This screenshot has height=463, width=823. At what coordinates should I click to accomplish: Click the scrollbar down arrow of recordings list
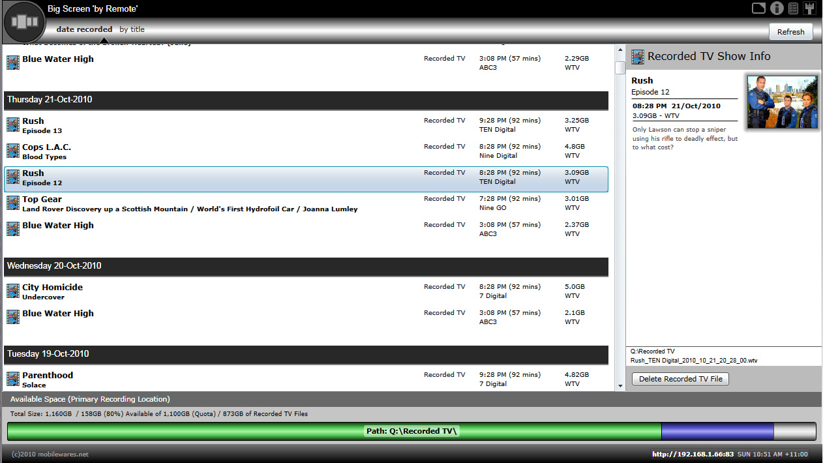(620, 386)
